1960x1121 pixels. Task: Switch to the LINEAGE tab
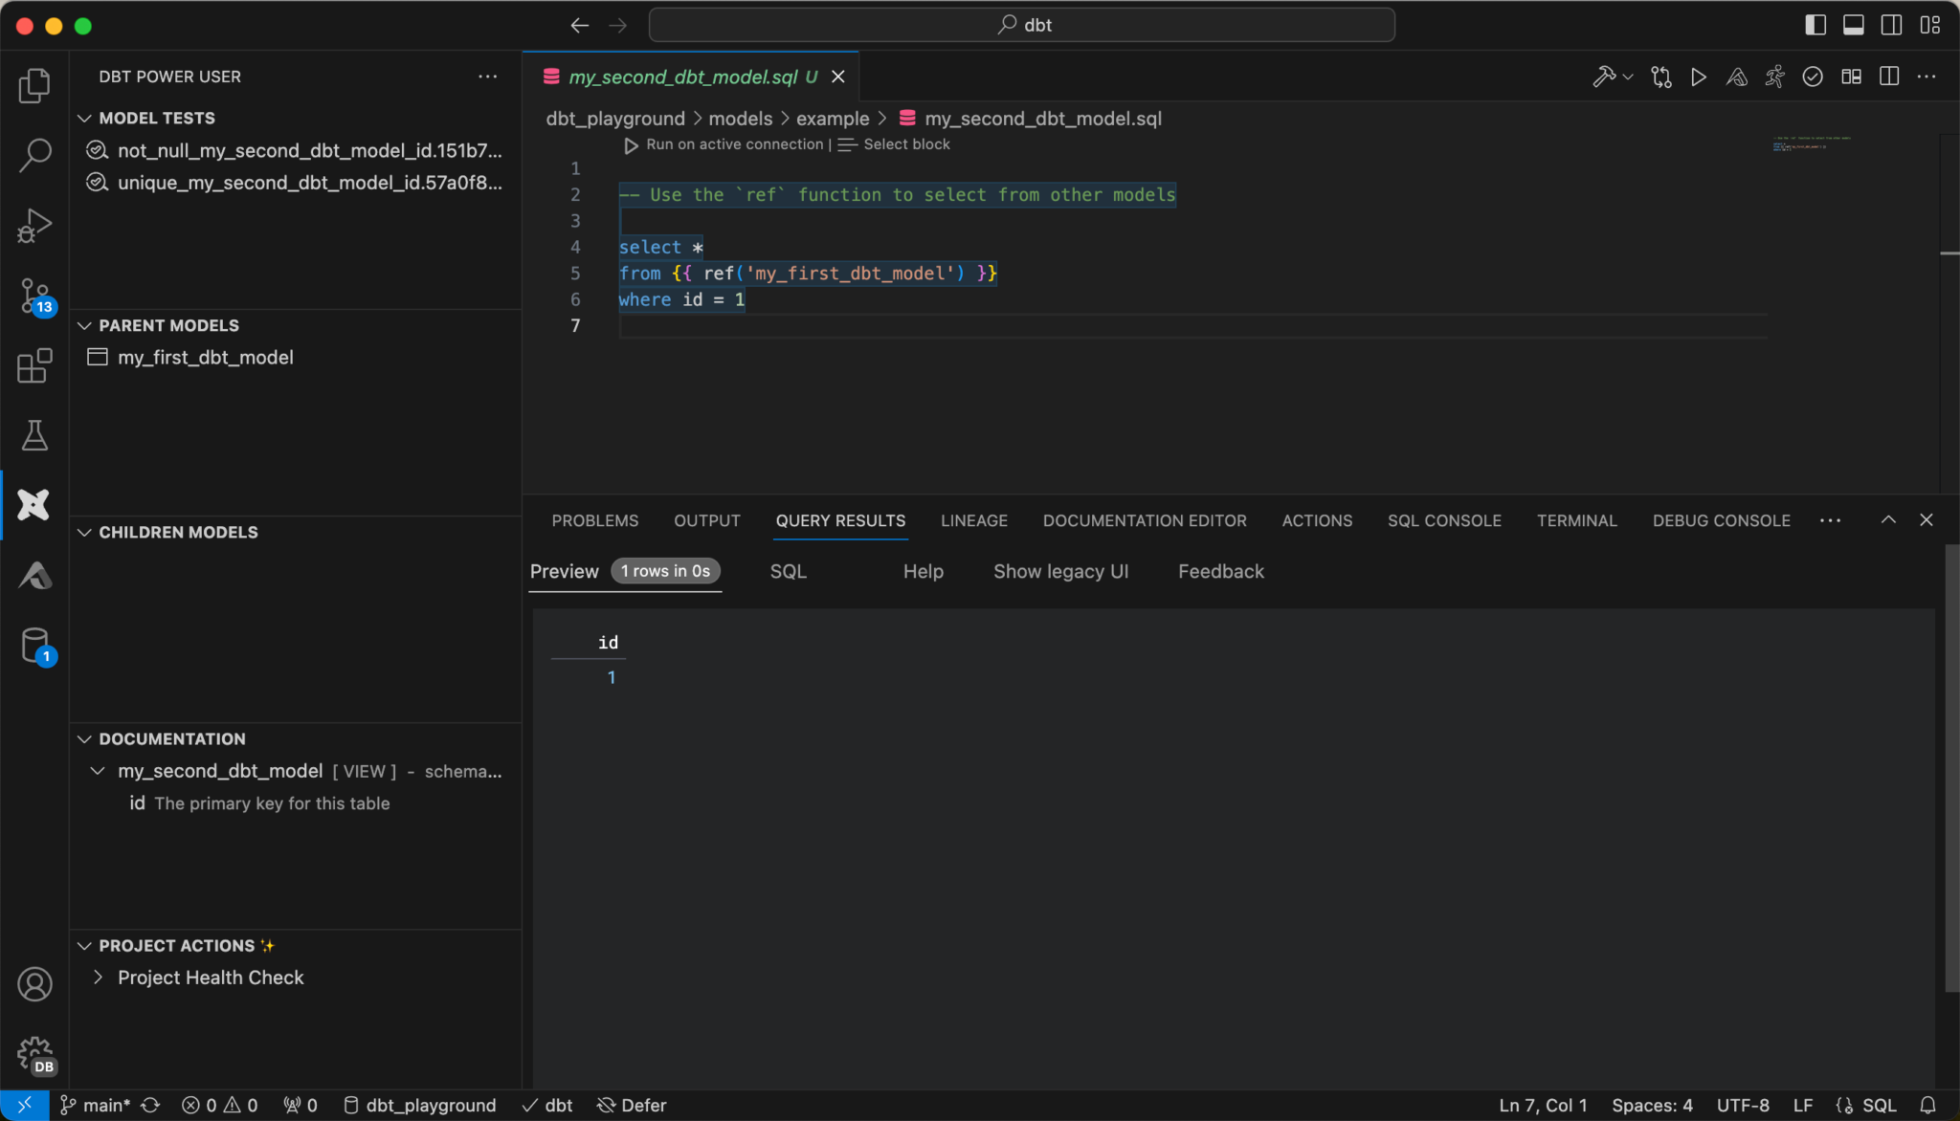coord(973,520)
